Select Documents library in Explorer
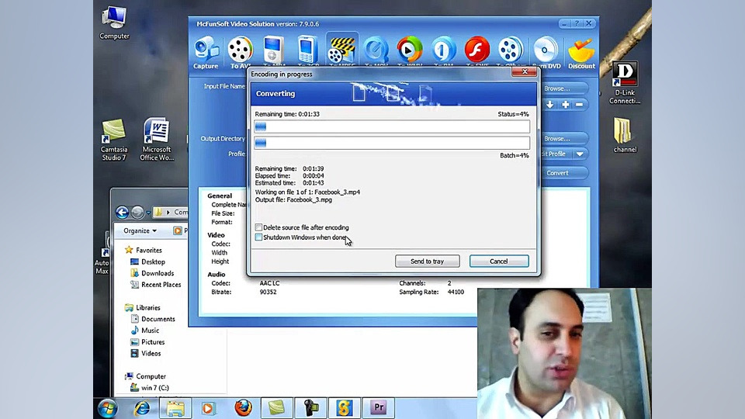745x419 pixels. click(x=158, y=319)
